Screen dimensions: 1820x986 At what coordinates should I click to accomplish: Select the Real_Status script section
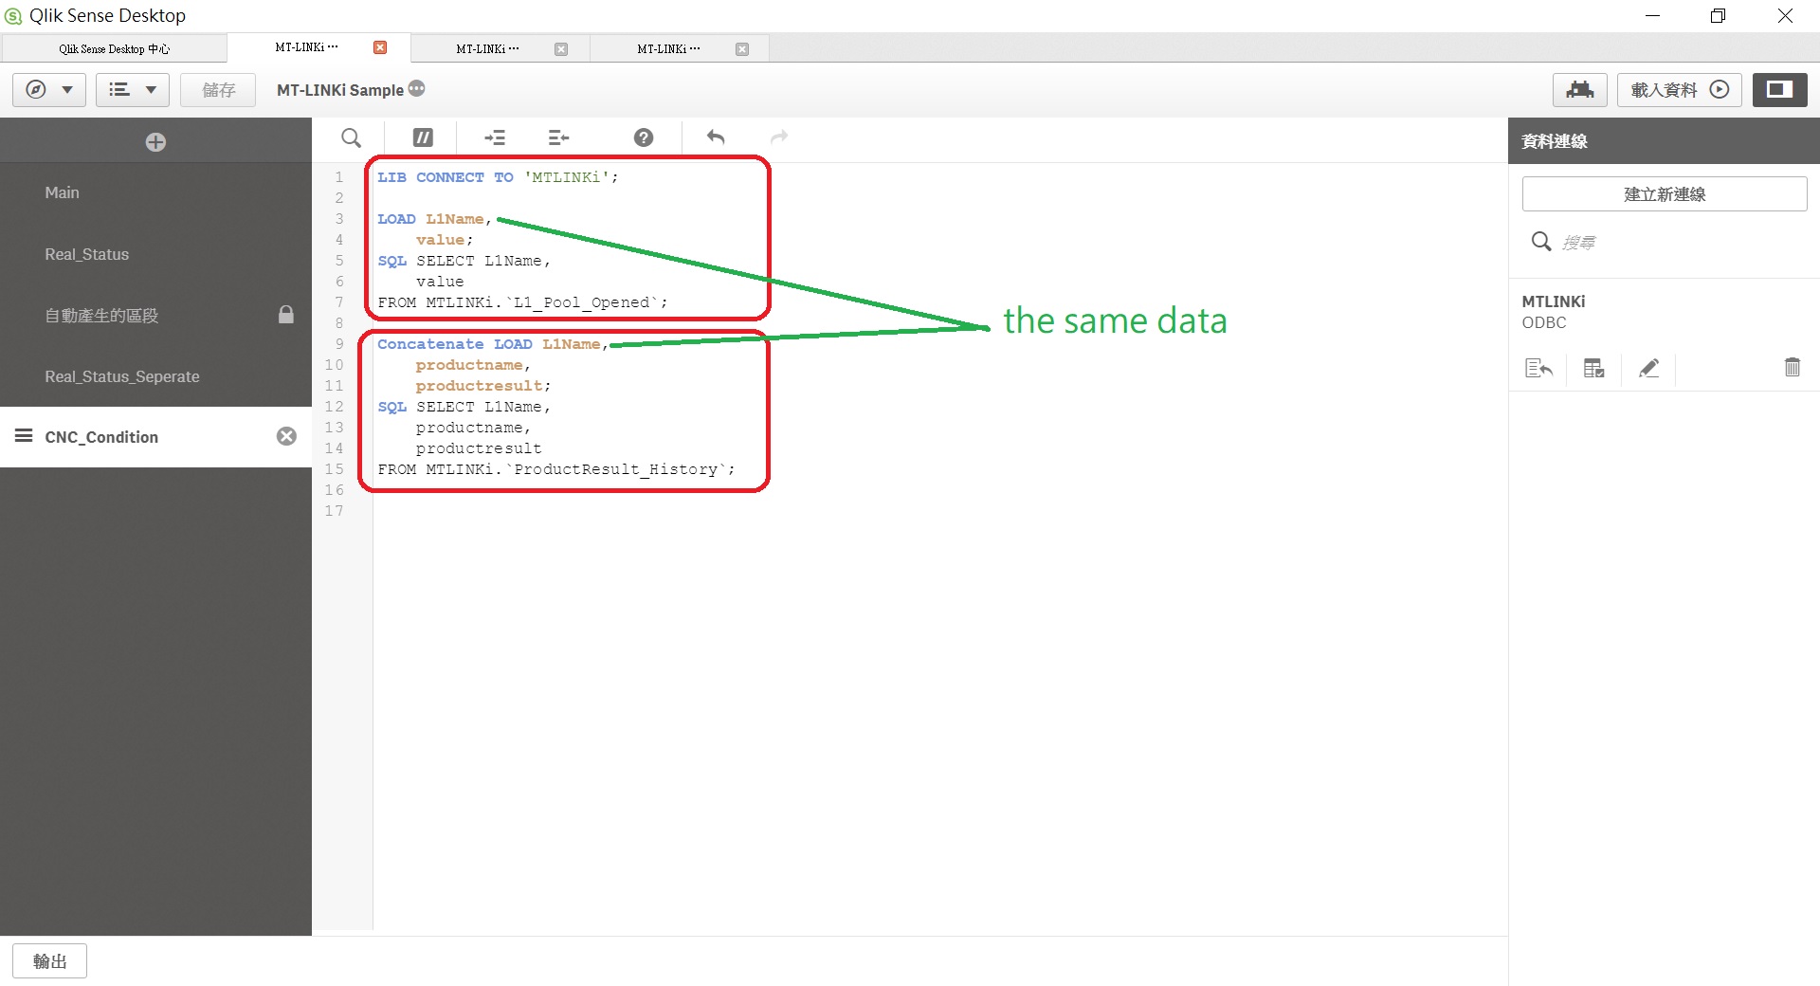(155, 254)
